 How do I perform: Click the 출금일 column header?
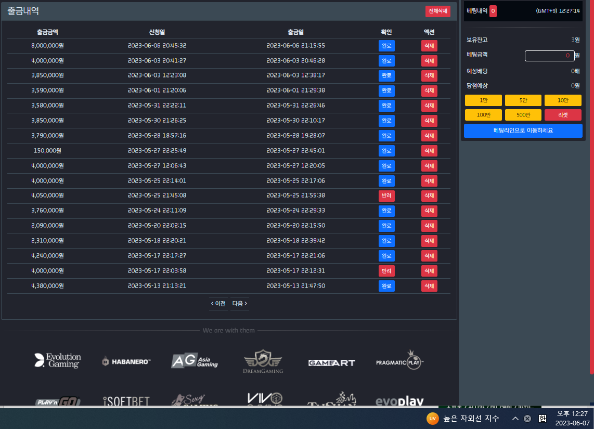pyautogui.click(x=295, y=32)
